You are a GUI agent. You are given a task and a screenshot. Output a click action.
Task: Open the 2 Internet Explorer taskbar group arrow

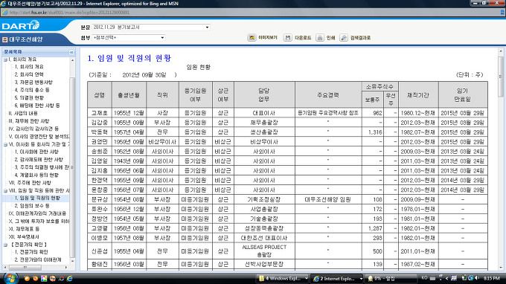click(x=361, y=278)
